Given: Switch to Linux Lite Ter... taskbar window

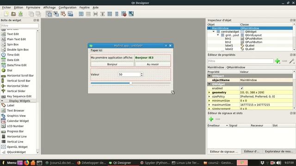Looking at the screenshot, I should tap(186, 163).
